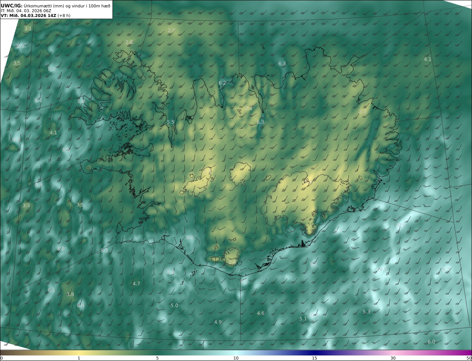Click the colorbar tick label 10
Image resolution: width=472 pixels, height=361 pixels.
[x=236, y=358]
